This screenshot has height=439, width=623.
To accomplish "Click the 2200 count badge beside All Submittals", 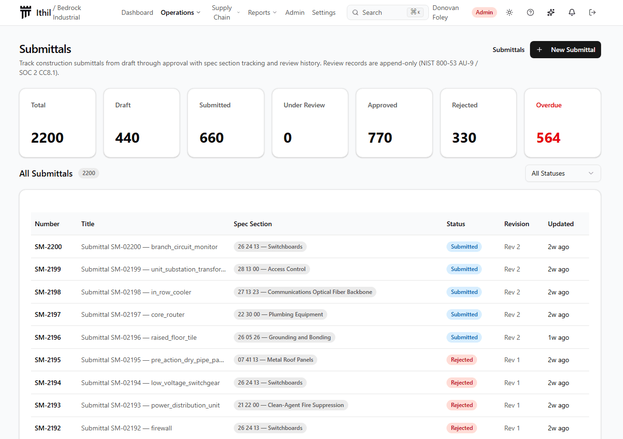I will click(89, 173).
